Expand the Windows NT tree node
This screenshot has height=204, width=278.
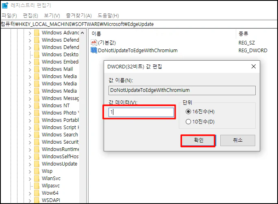tap(30, 106)
